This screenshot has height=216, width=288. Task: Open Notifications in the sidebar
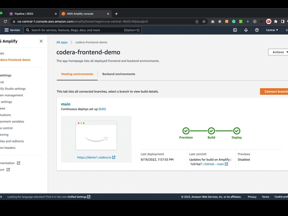click(5, 115)
